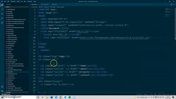Click the HTML language mode status entry

[159, 94]
